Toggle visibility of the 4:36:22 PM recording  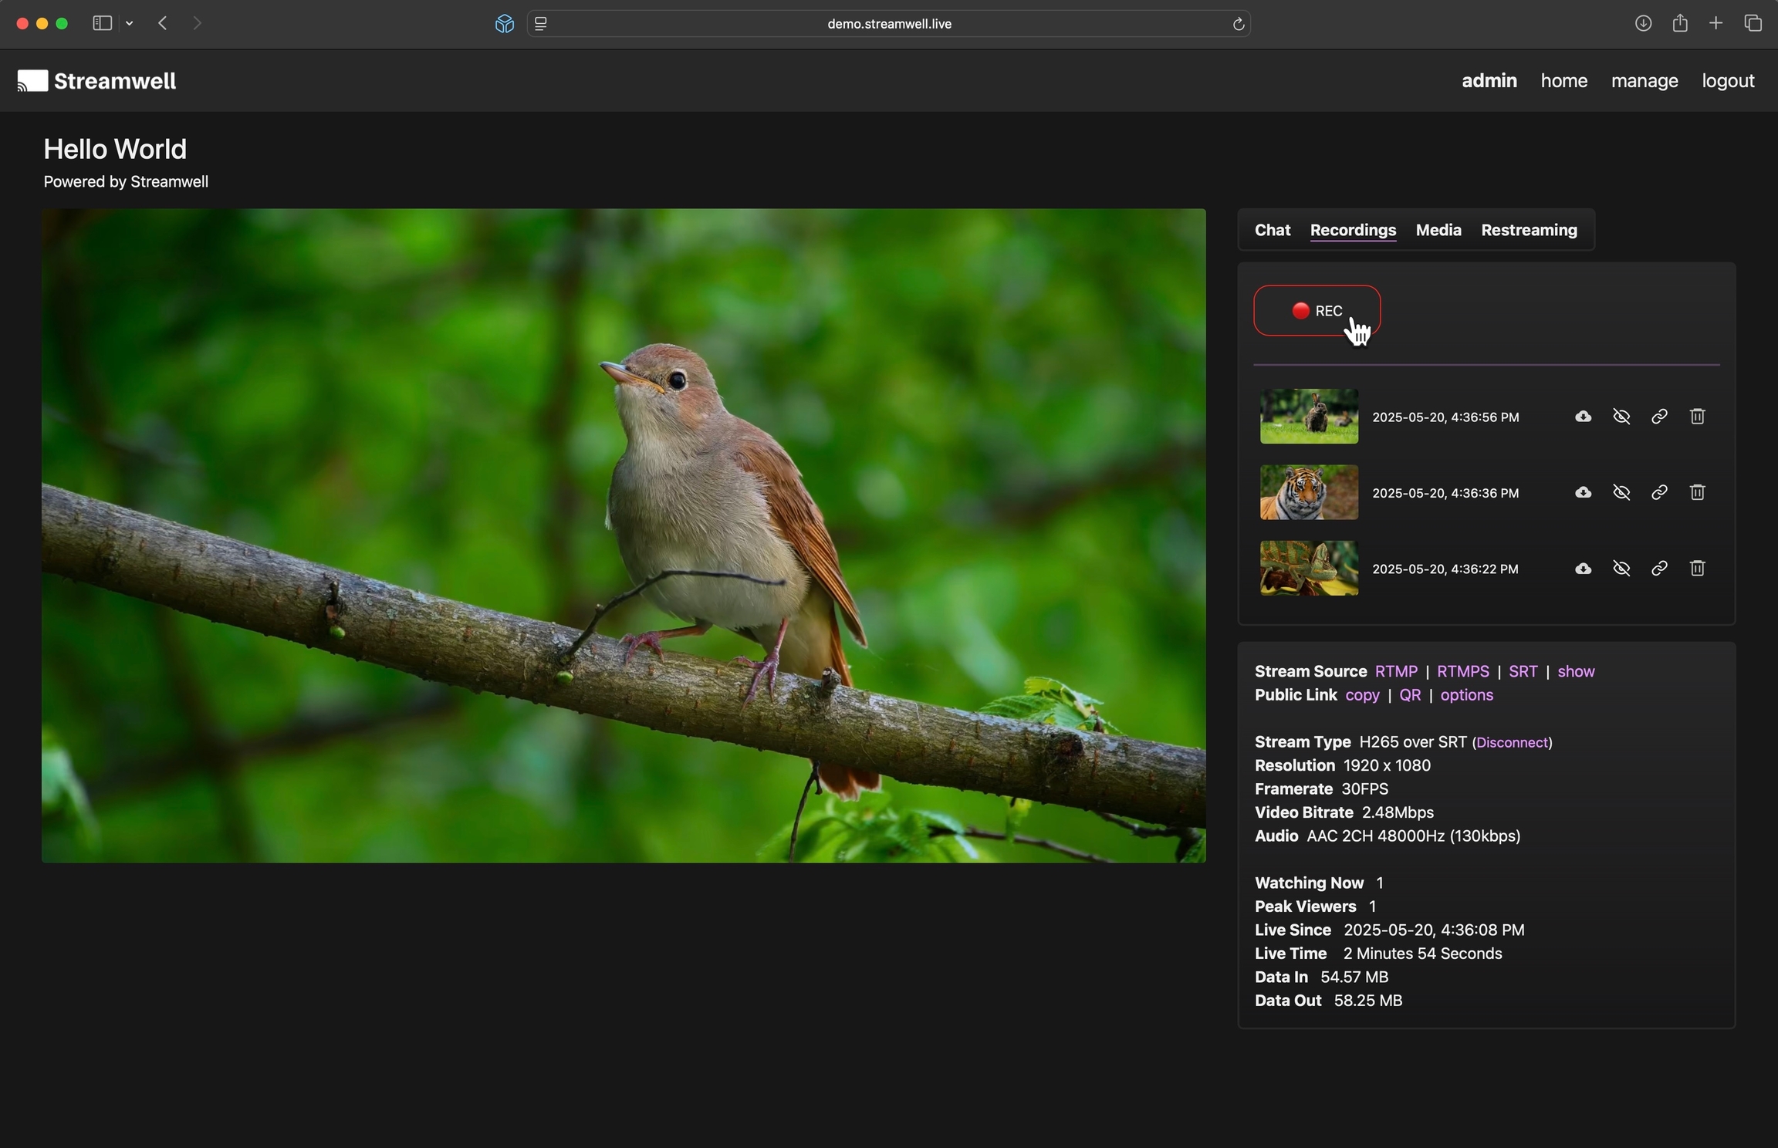coord(1621,569)
